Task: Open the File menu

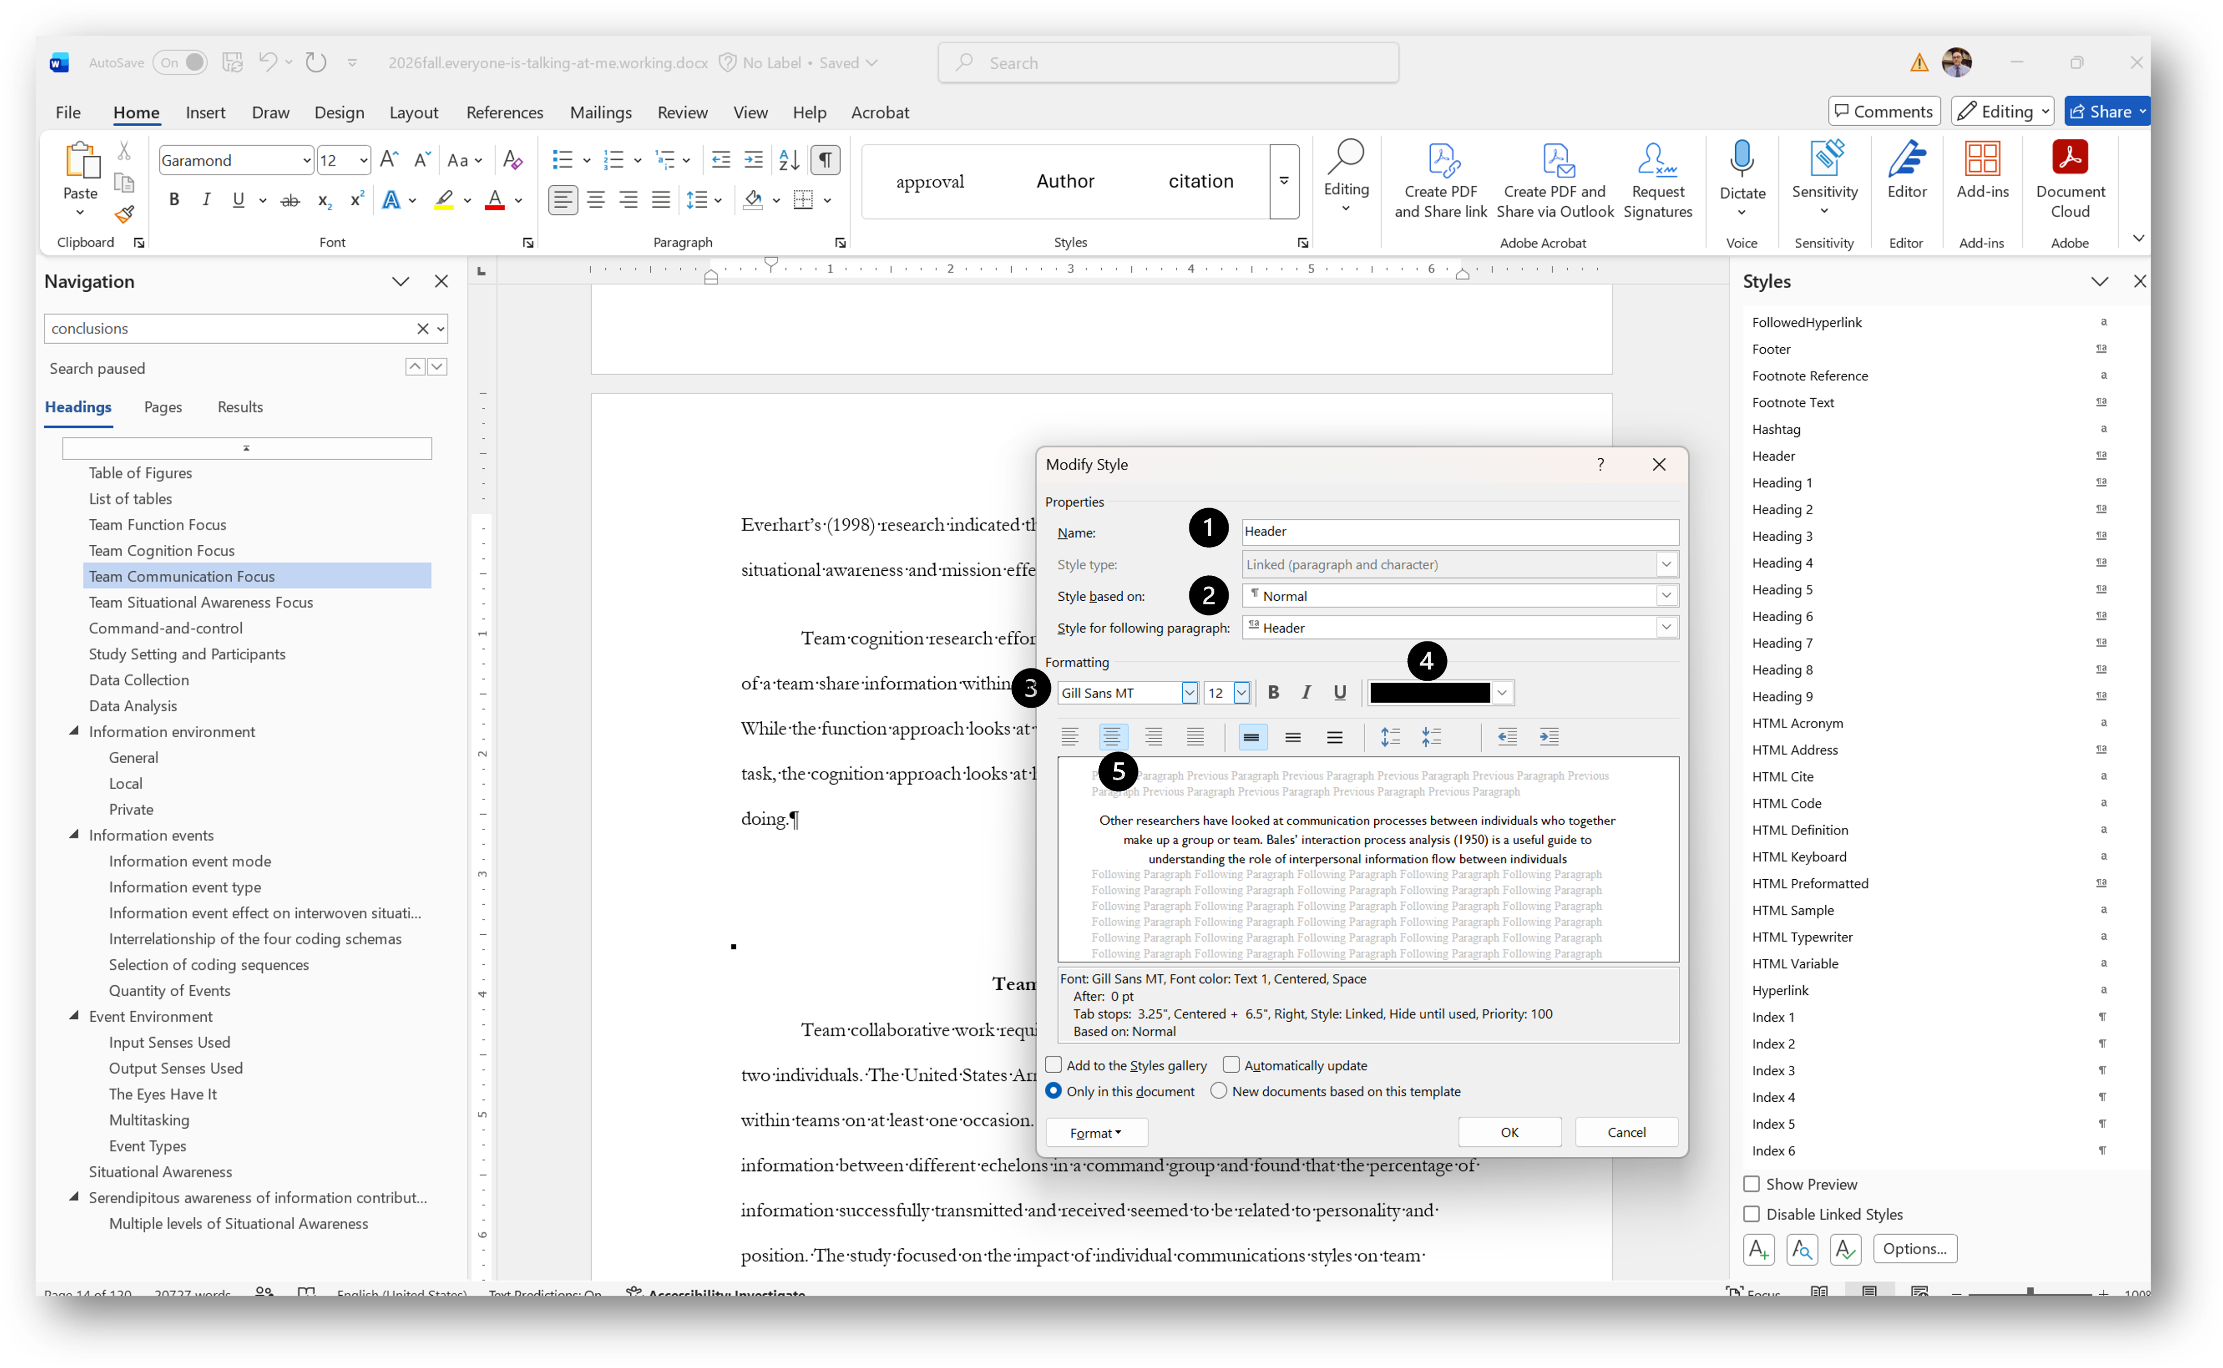Action: [x=68, y=112]
